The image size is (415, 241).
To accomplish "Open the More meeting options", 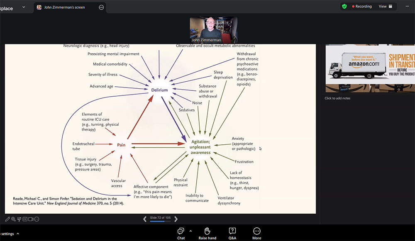I will (256, 233).
